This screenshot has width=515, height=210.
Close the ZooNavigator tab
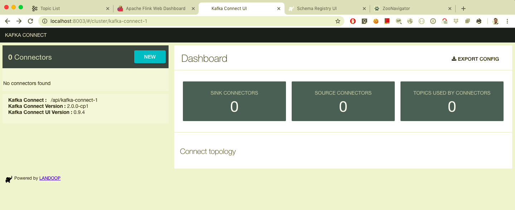(x=450, y=8)
